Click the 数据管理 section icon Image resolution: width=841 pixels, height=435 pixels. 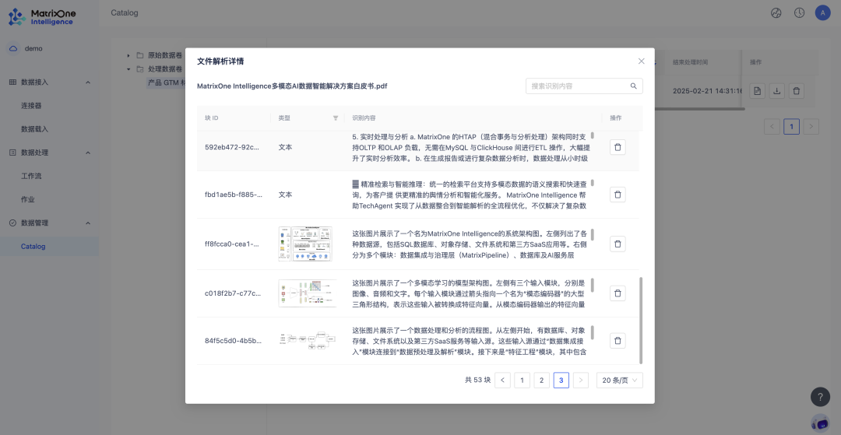pos(13,223)
